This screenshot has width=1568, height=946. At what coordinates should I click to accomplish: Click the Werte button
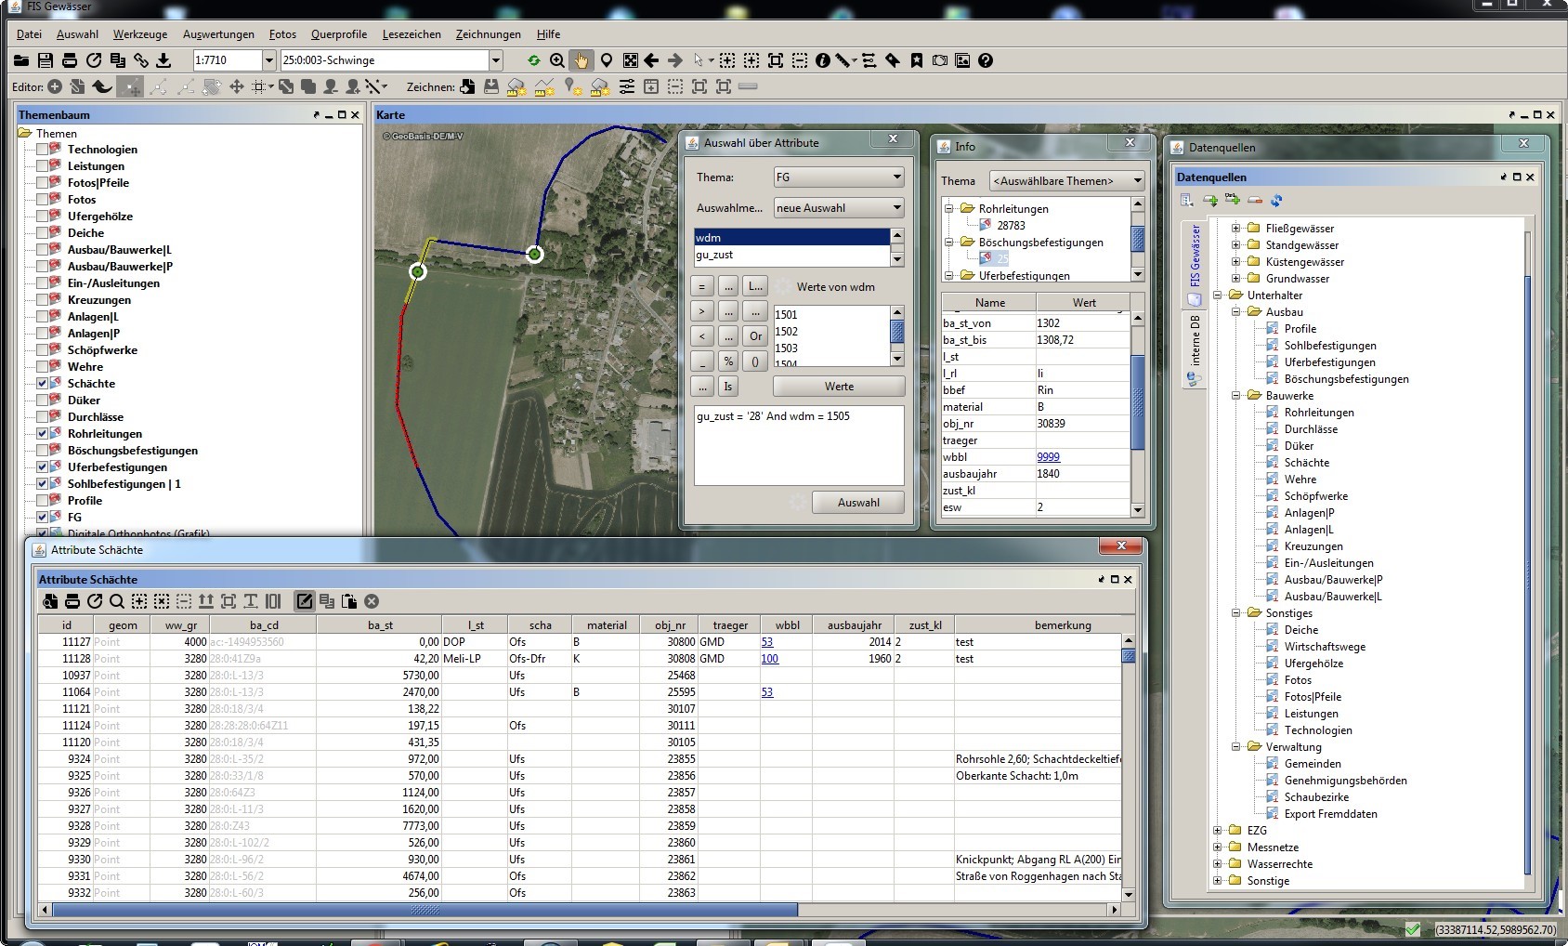click(x=839, y=387)
